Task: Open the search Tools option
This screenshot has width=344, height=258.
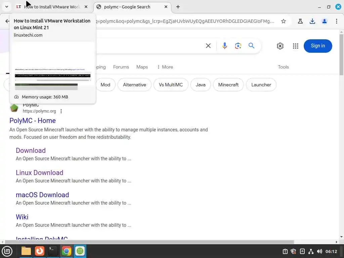Action: point(283,67)
